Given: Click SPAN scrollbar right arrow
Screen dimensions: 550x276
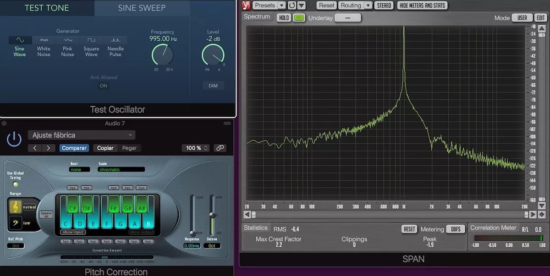Looking at the screenshot, I should (533, 214).
